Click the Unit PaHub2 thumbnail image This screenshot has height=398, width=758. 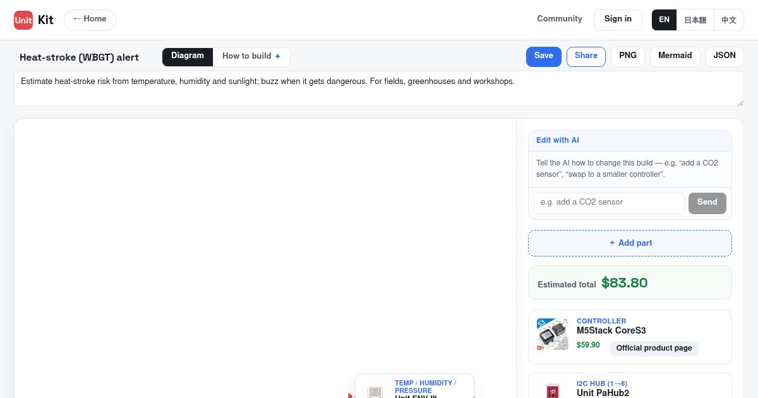point(552,390)
